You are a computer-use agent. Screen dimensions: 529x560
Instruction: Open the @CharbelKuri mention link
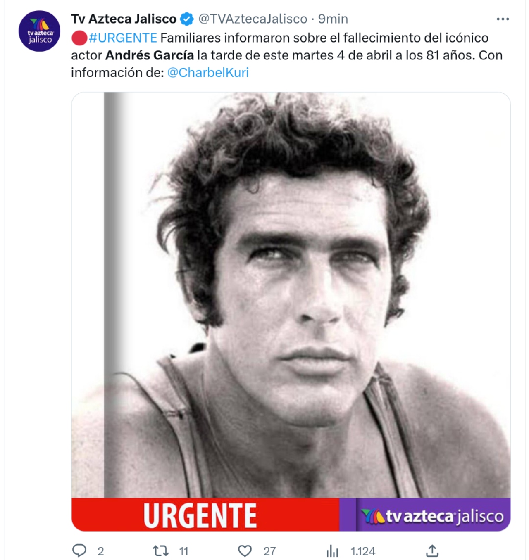coord(208,73)
